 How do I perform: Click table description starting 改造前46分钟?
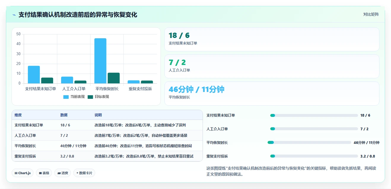pos(143,146)
